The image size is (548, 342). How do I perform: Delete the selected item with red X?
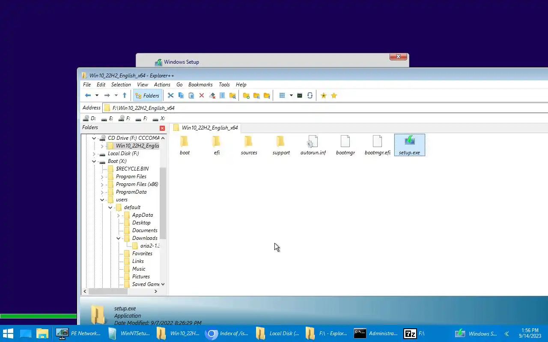point(202,95)
